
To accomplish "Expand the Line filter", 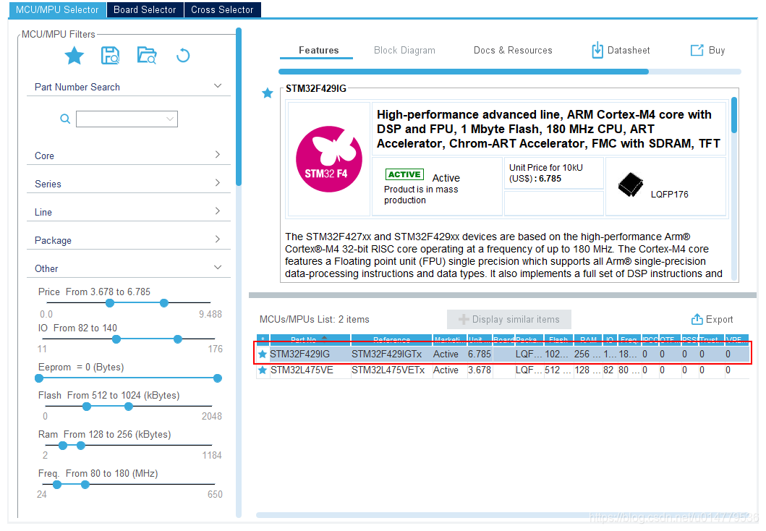I will click(218, 211).
